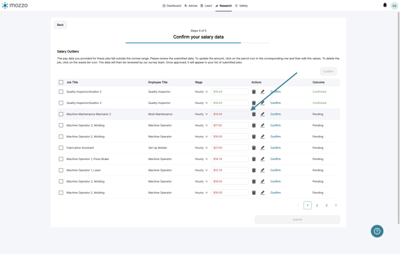The height and width of the screenshot is (254, 400).
Task: Select the Machine Operator 1, Laser checkbox
Action: tap(61, 170)
